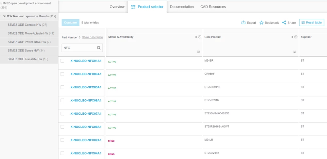Tick checkbox for X-NUCLEO-NFC03A1
The width and height of the screenshot is (327, 159).
point(62,74)
